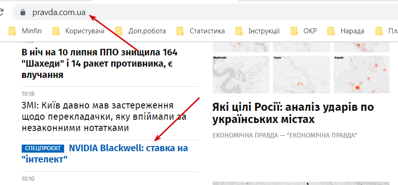The image size is (398, 185).
Task: Open the ЗМІ Київ перекладачка news headline
Action: tap(104, 116)
